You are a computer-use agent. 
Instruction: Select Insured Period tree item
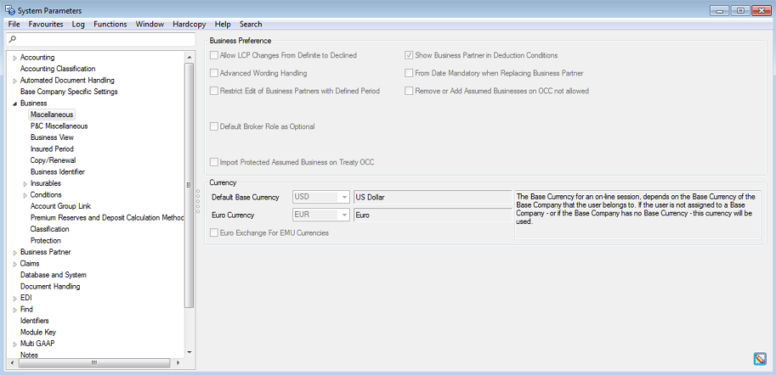pos(52,148)
